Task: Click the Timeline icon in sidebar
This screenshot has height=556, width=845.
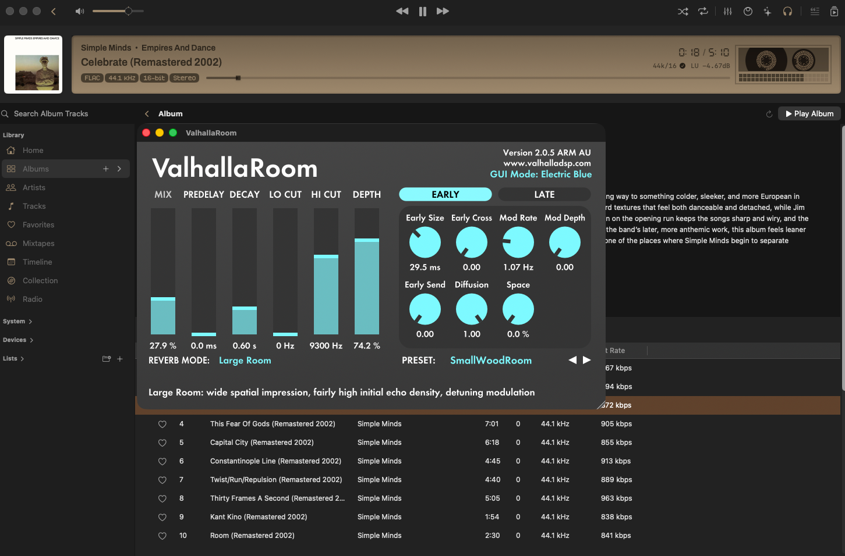Action: (x=11, y=262)
